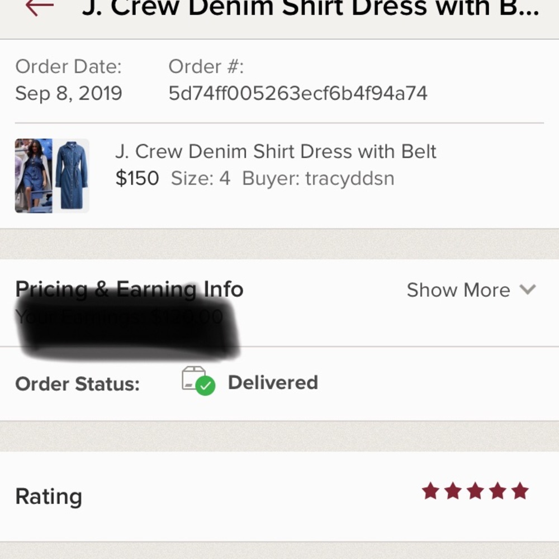Click the Sep 8, 2019 order date
The width and height of the screenshot is (559, 559).
coord(69,93)
